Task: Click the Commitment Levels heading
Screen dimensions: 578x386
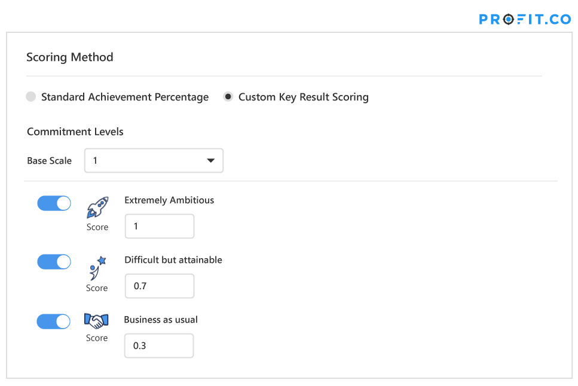Action: 75,131
